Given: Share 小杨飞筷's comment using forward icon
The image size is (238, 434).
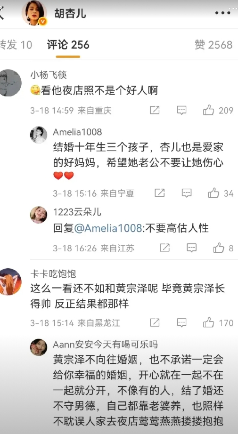Looking at the screenshot, I should tap(155, 110).
